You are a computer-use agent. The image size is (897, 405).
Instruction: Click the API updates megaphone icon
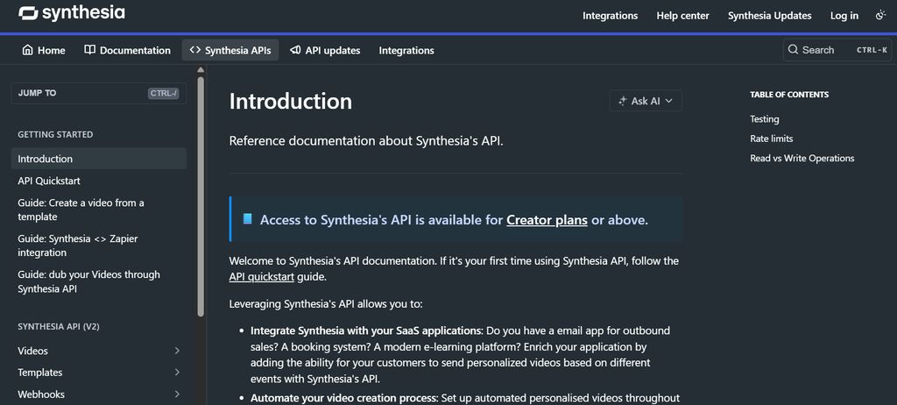(x=295, y=51)
